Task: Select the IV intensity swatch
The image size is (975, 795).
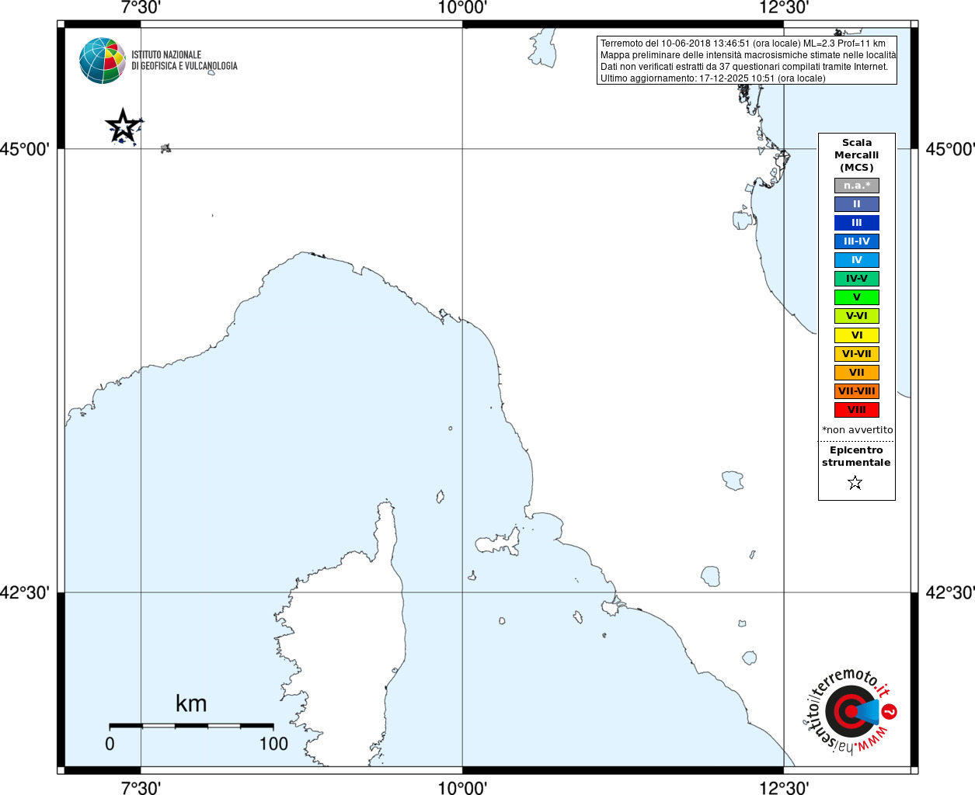Action: 857,260
